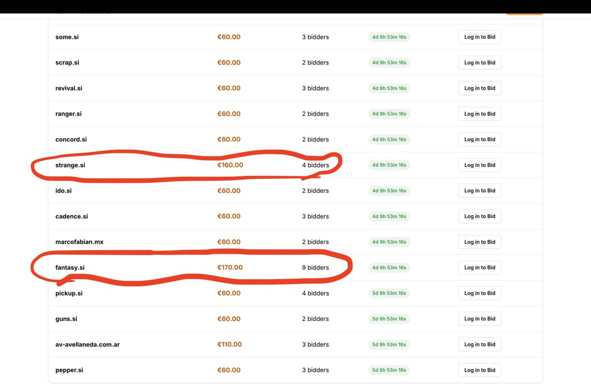
Task: Click the 9 bidders count for fantasy.si
Action: pyautogui.click(x=315, y=267)
